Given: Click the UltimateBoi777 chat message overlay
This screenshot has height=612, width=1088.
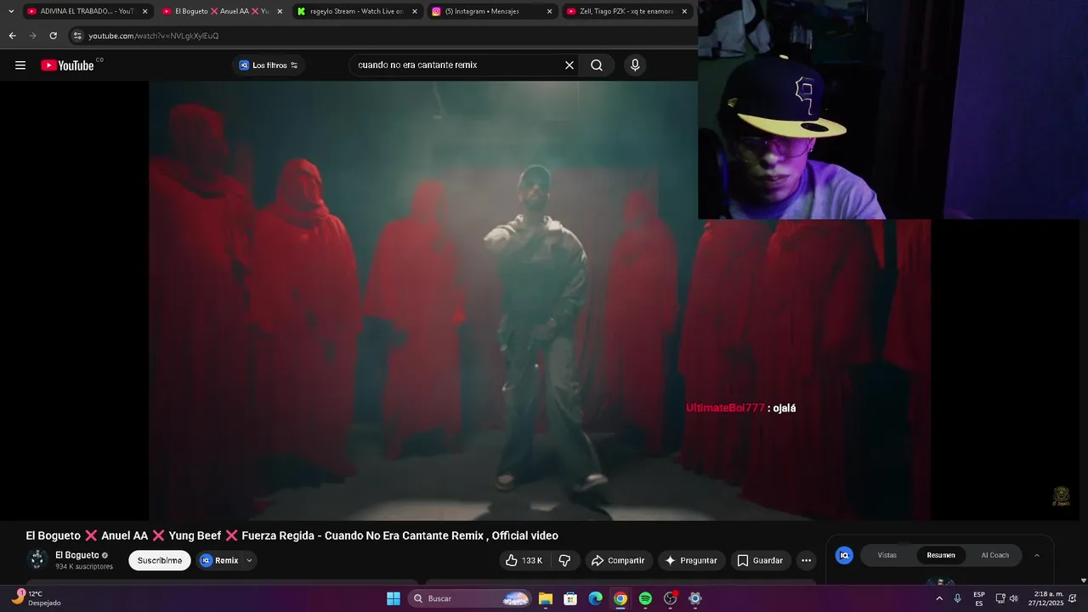Looking at the screenshot, I should coord(741,408).
